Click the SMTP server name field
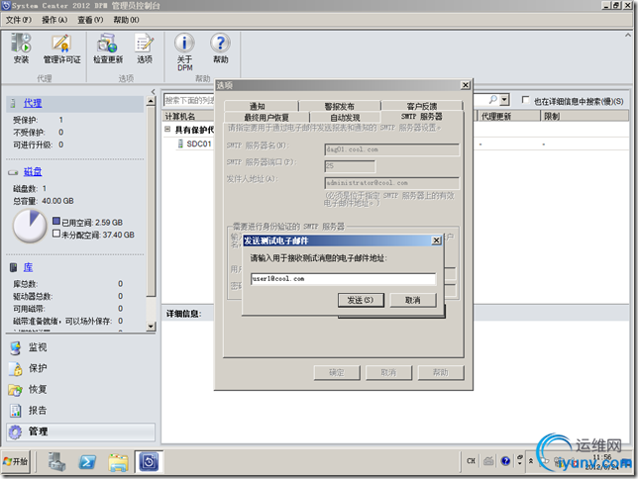 click(392, 149)
